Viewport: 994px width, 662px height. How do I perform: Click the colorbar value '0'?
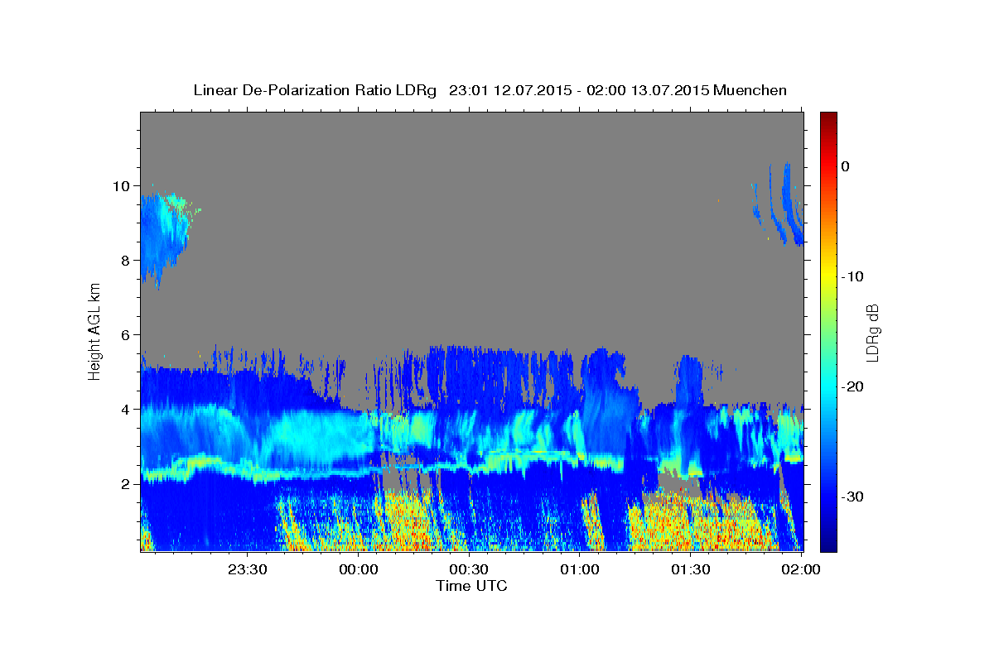click(845, 166)
